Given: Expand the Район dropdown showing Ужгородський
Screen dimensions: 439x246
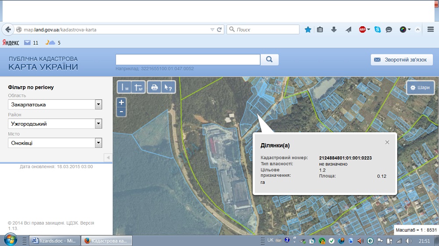Looking at the screenshot, I should [x=99, y=124].
